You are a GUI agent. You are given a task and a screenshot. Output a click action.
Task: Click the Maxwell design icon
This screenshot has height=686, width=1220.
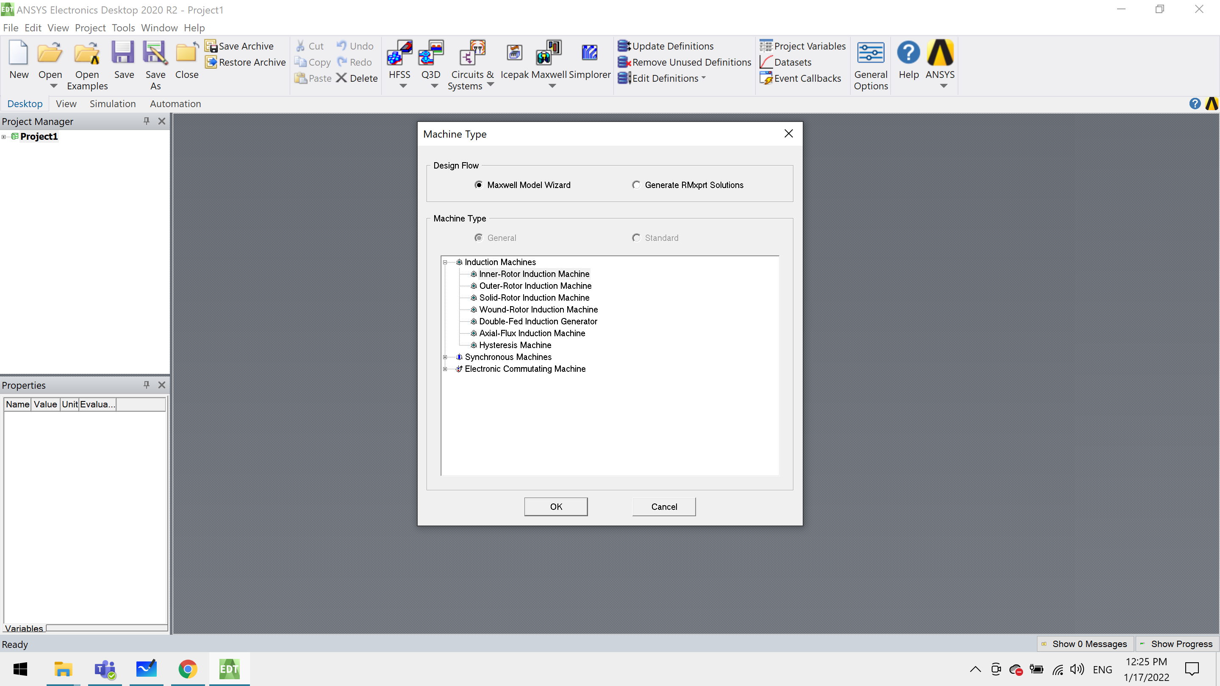549,53
